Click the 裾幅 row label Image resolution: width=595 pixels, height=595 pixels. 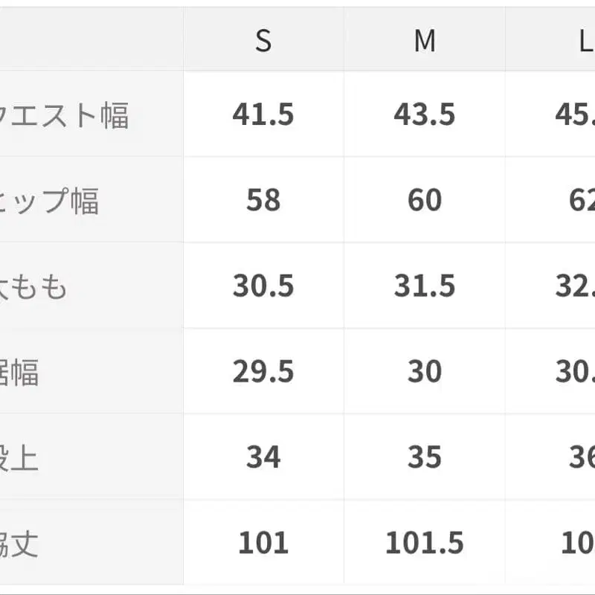[20, 372]
